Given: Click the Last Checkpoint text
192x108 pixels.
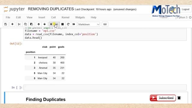Looking at the screenshot, I should pos(93,9).
